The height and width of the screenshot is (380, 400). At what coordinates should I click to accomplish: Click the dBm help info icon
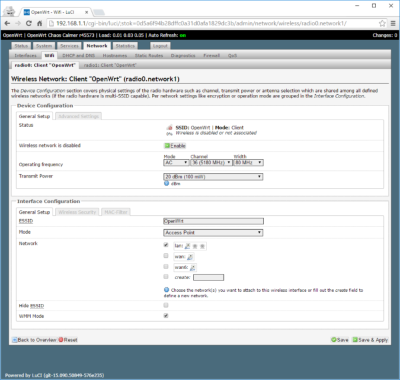coord(167,184)
